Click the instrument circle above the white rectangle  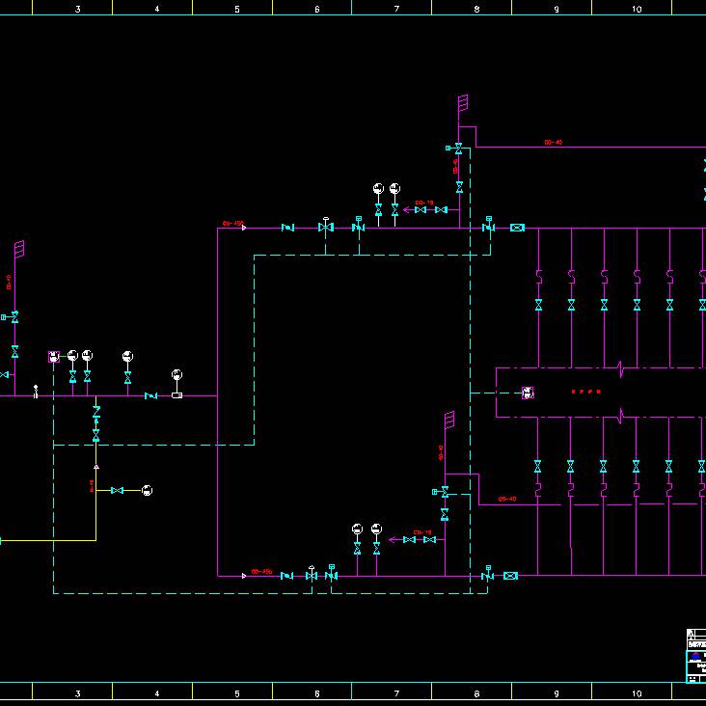pyautogui.click(x=176, y=374)
